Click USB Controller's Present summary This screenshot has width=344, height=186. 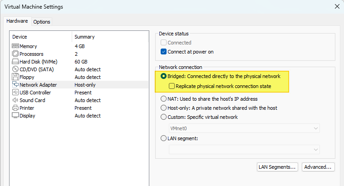click(83, 93)
